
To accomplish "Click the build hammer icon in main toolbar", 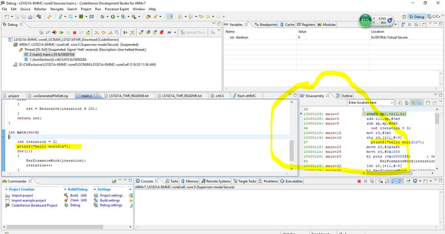I will tap(39, 17).
